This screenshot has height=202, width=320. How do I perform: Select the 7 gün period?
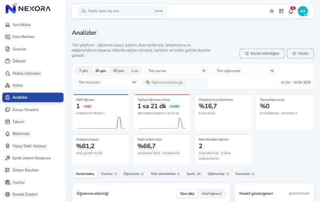click(84, 71)
